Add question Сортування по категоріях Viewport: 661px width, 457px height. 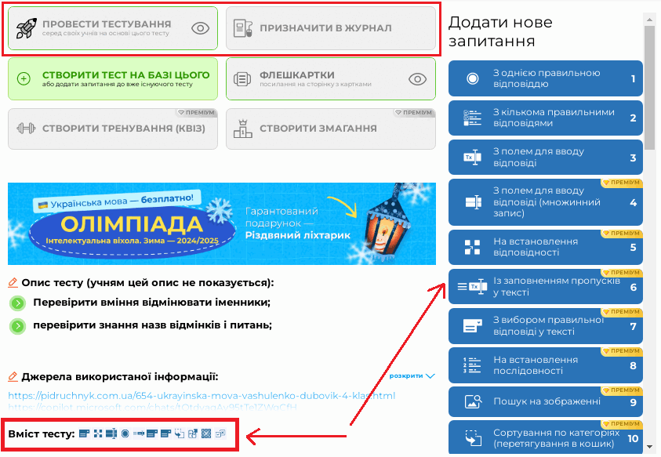coord(546,438)
